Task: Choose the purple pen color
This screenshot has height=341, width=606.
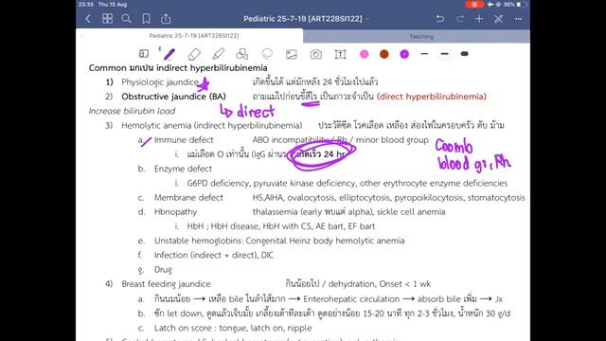Action: click(404, 54)
